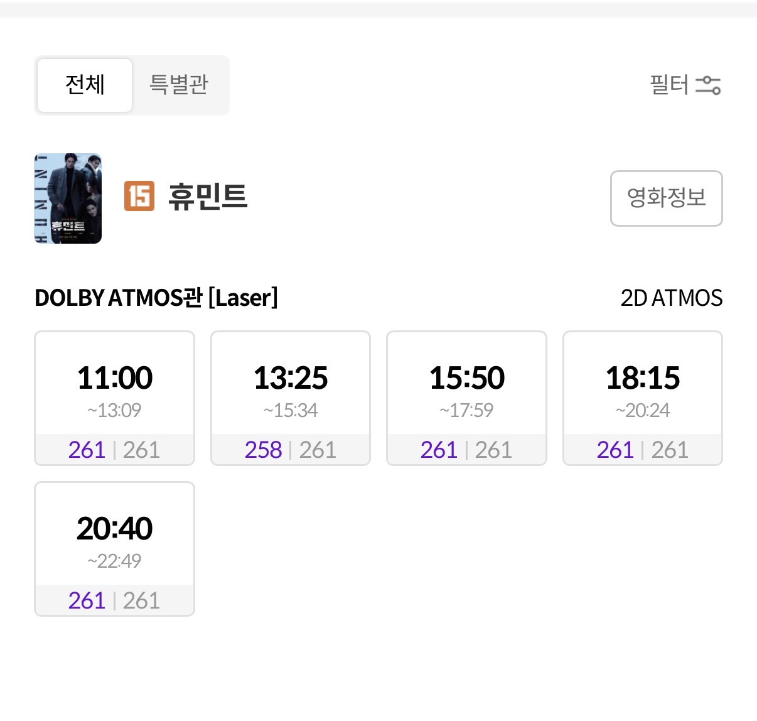Click the DOLBY ATMOS관 [Laser] heading
The width and height of the screenshot is (757, 721).
pos(156,298)
